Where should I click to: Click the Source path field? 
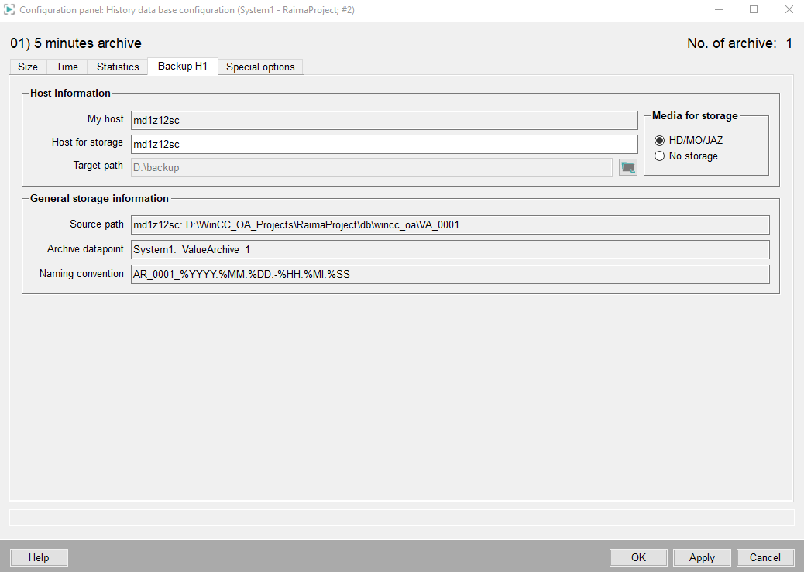click(x=449, y=224)
